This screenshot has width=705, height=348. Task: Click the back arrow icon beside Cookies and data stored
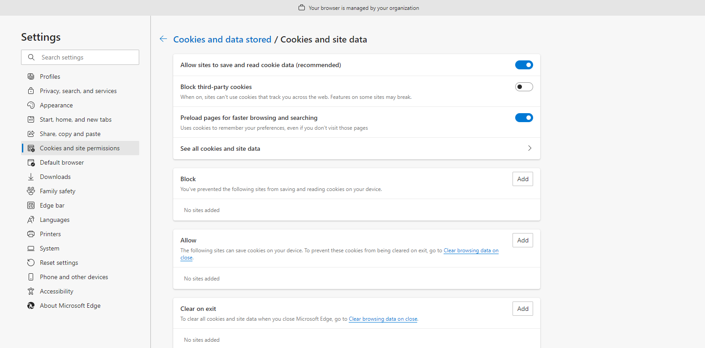tap(163, 39)
